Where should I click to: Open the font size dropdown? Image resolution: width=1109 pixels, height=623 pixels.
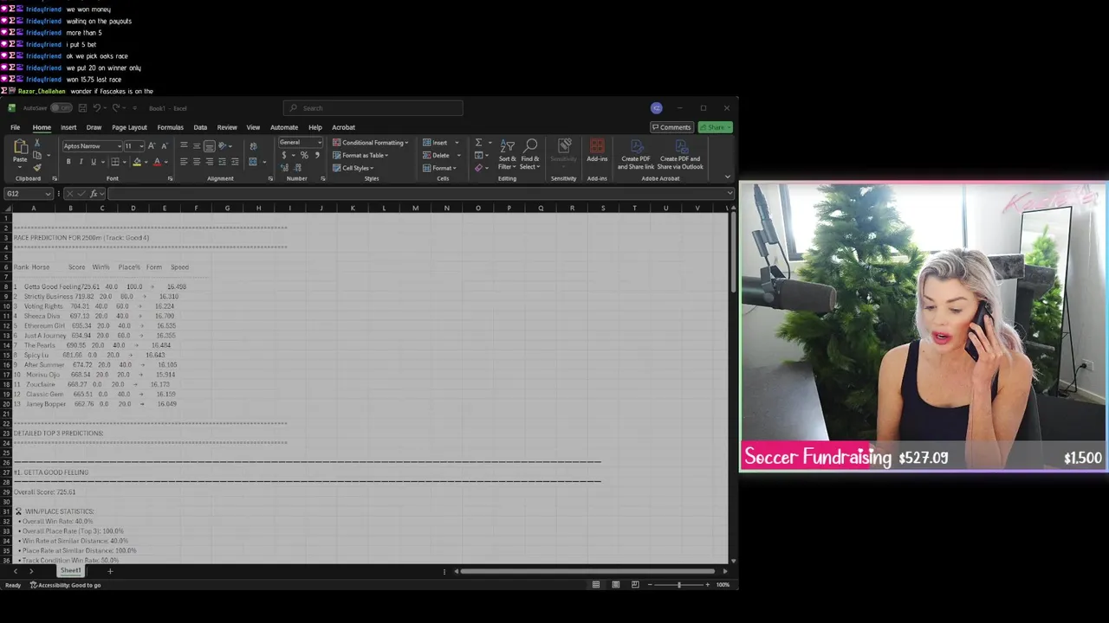(x=141, y=146)
